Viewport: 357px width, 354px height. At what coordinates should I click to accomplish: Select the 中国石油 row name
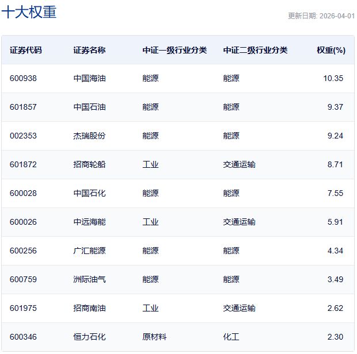89,107
